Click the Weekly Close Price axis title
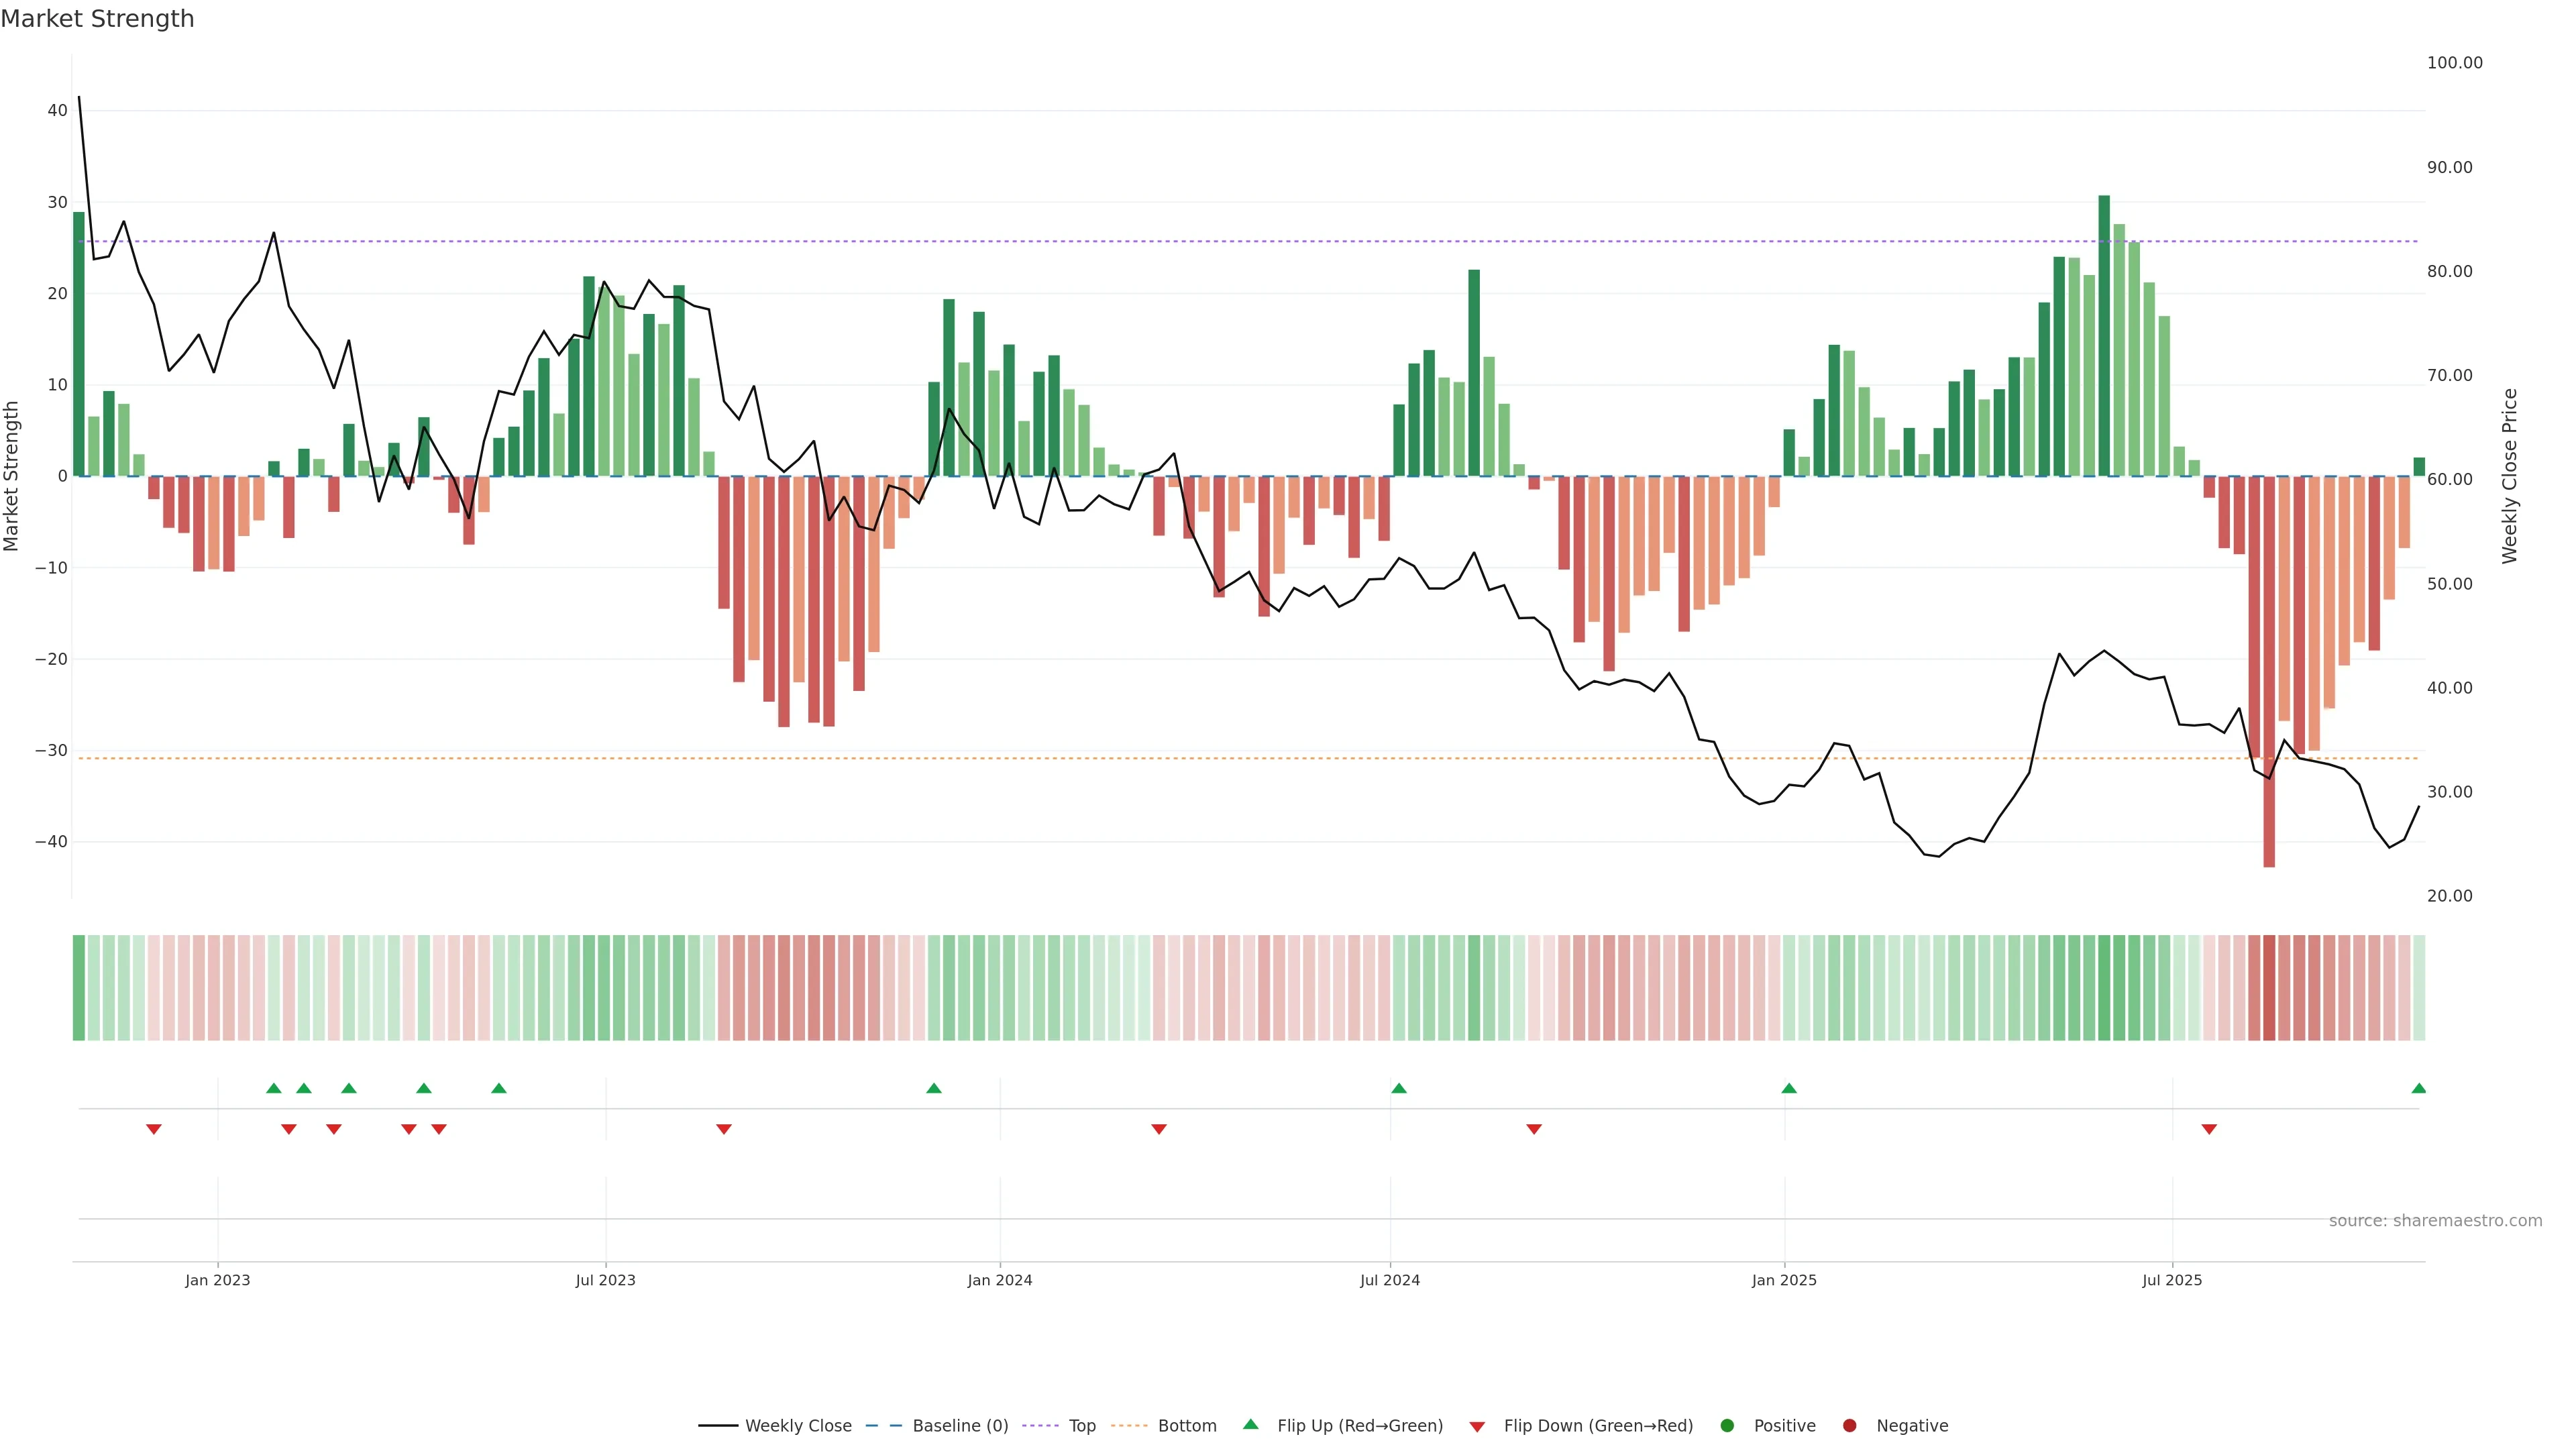The height and width of the screenshot is (1449, 2576). click(2510, 476)
